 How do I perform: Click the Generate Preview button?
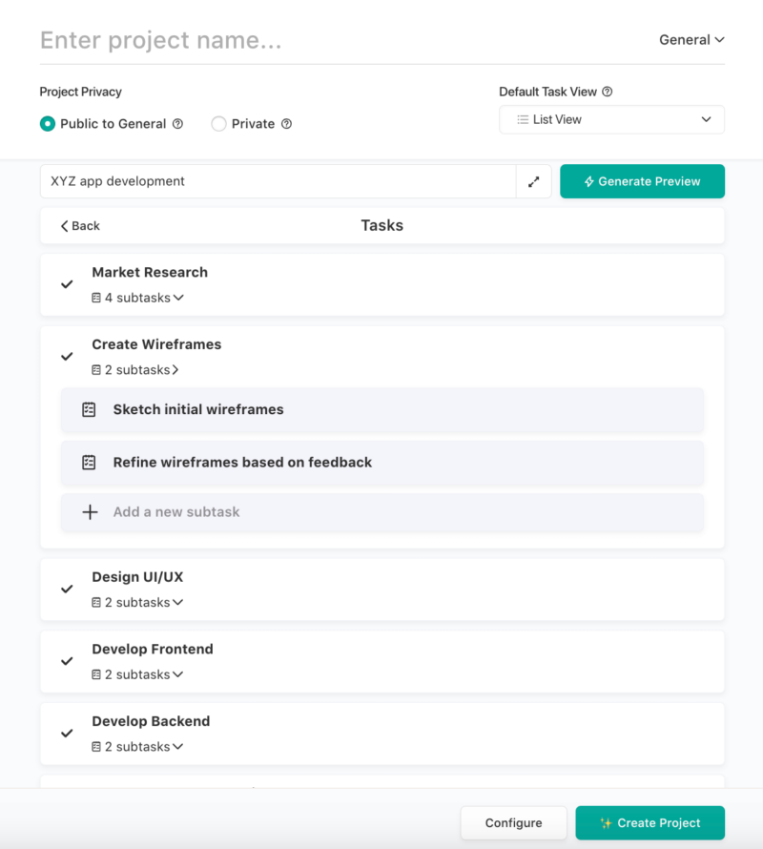[x=642, y=181]
